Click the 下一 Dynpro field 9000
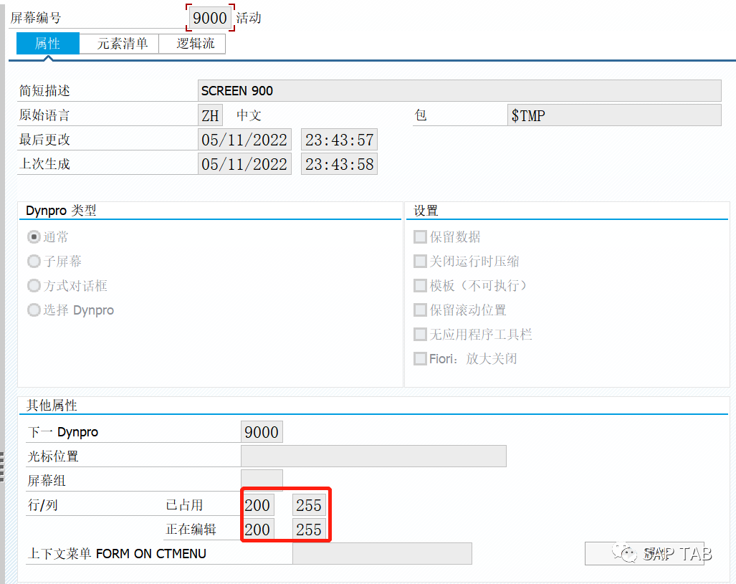Screen dimensions: 736x584 262,432
